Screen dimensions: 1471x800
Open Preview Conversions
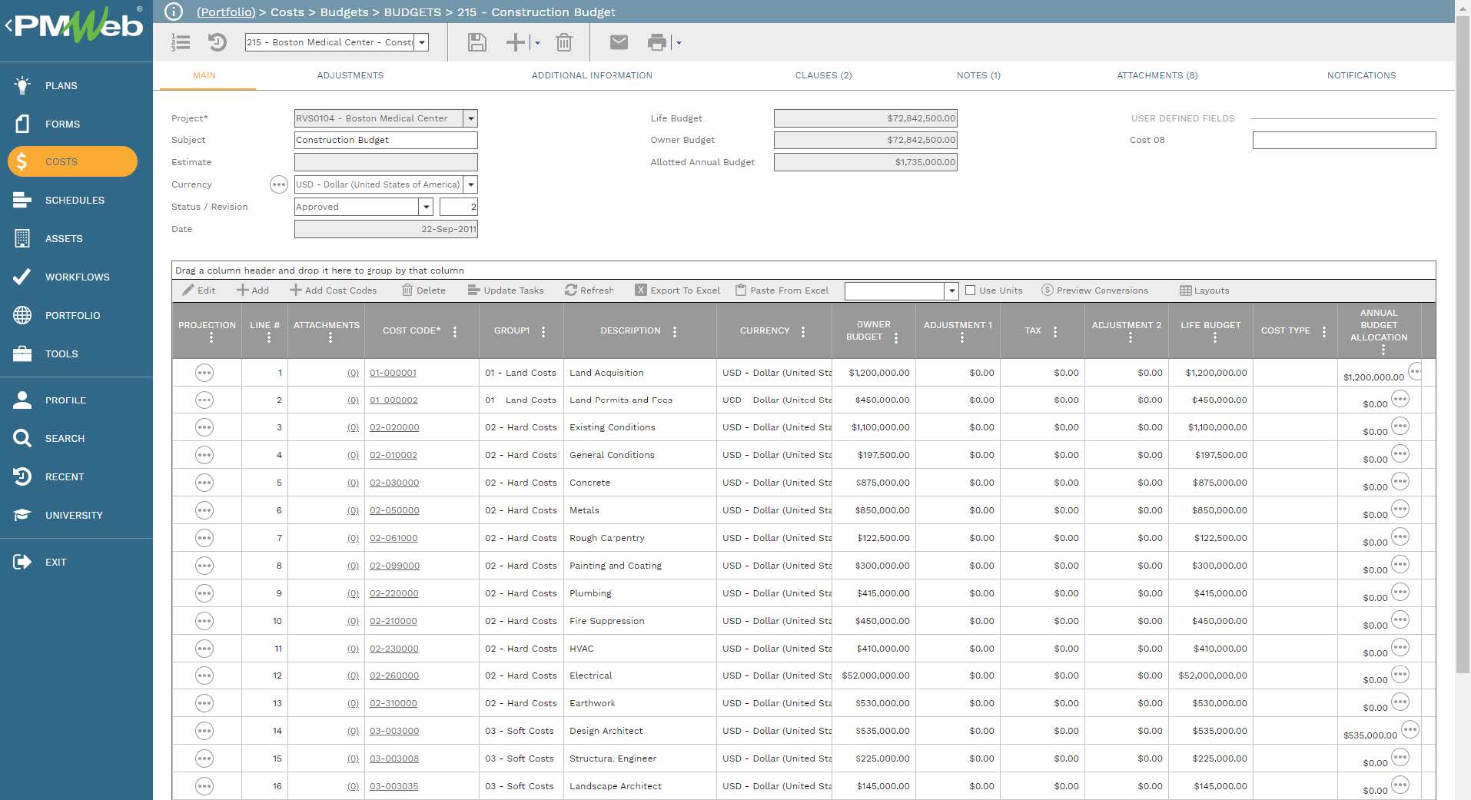point(1094,290)
